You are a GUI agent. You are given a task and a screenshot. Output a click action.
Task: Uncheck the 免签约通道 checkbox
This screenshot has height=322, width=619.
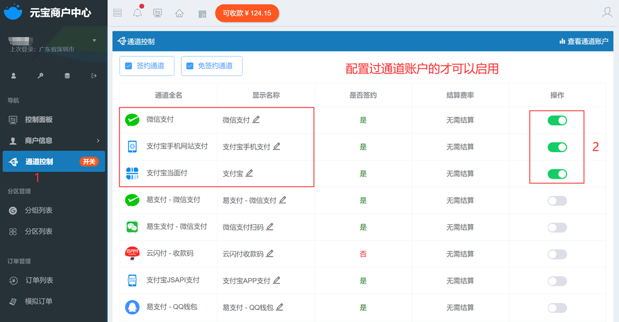[x=190, y=66]
